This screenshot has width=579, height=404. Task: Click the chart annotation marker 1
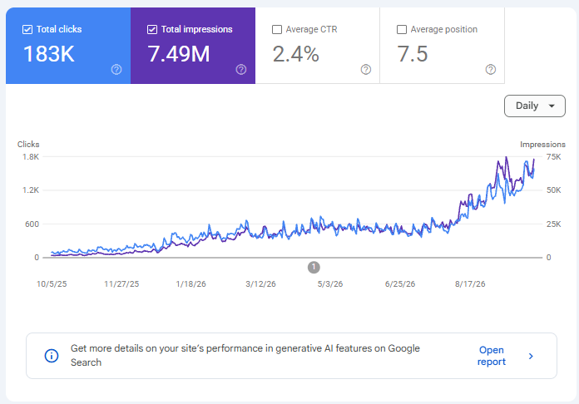pyautogui.click(x=314, y=267)
